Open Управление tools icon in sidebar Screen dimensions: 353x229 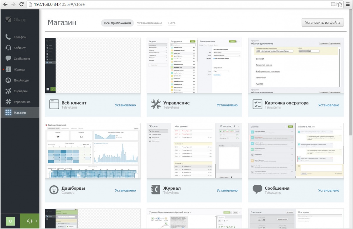pyautogui.click(x=8, y=102)
